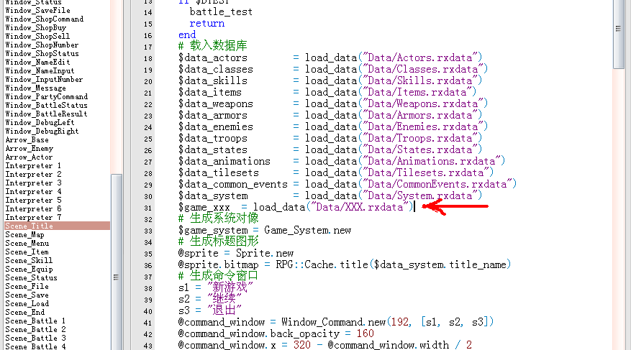Click $data_states variable
Screen dimensions: 631x350
coord(213,150)
